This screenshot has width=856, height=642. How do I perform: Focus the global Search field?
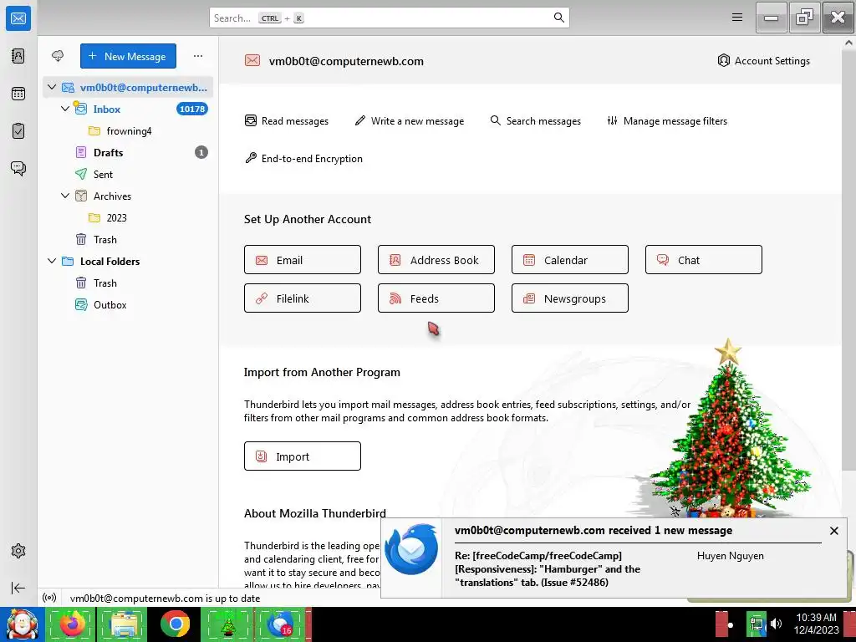[390, 18]
